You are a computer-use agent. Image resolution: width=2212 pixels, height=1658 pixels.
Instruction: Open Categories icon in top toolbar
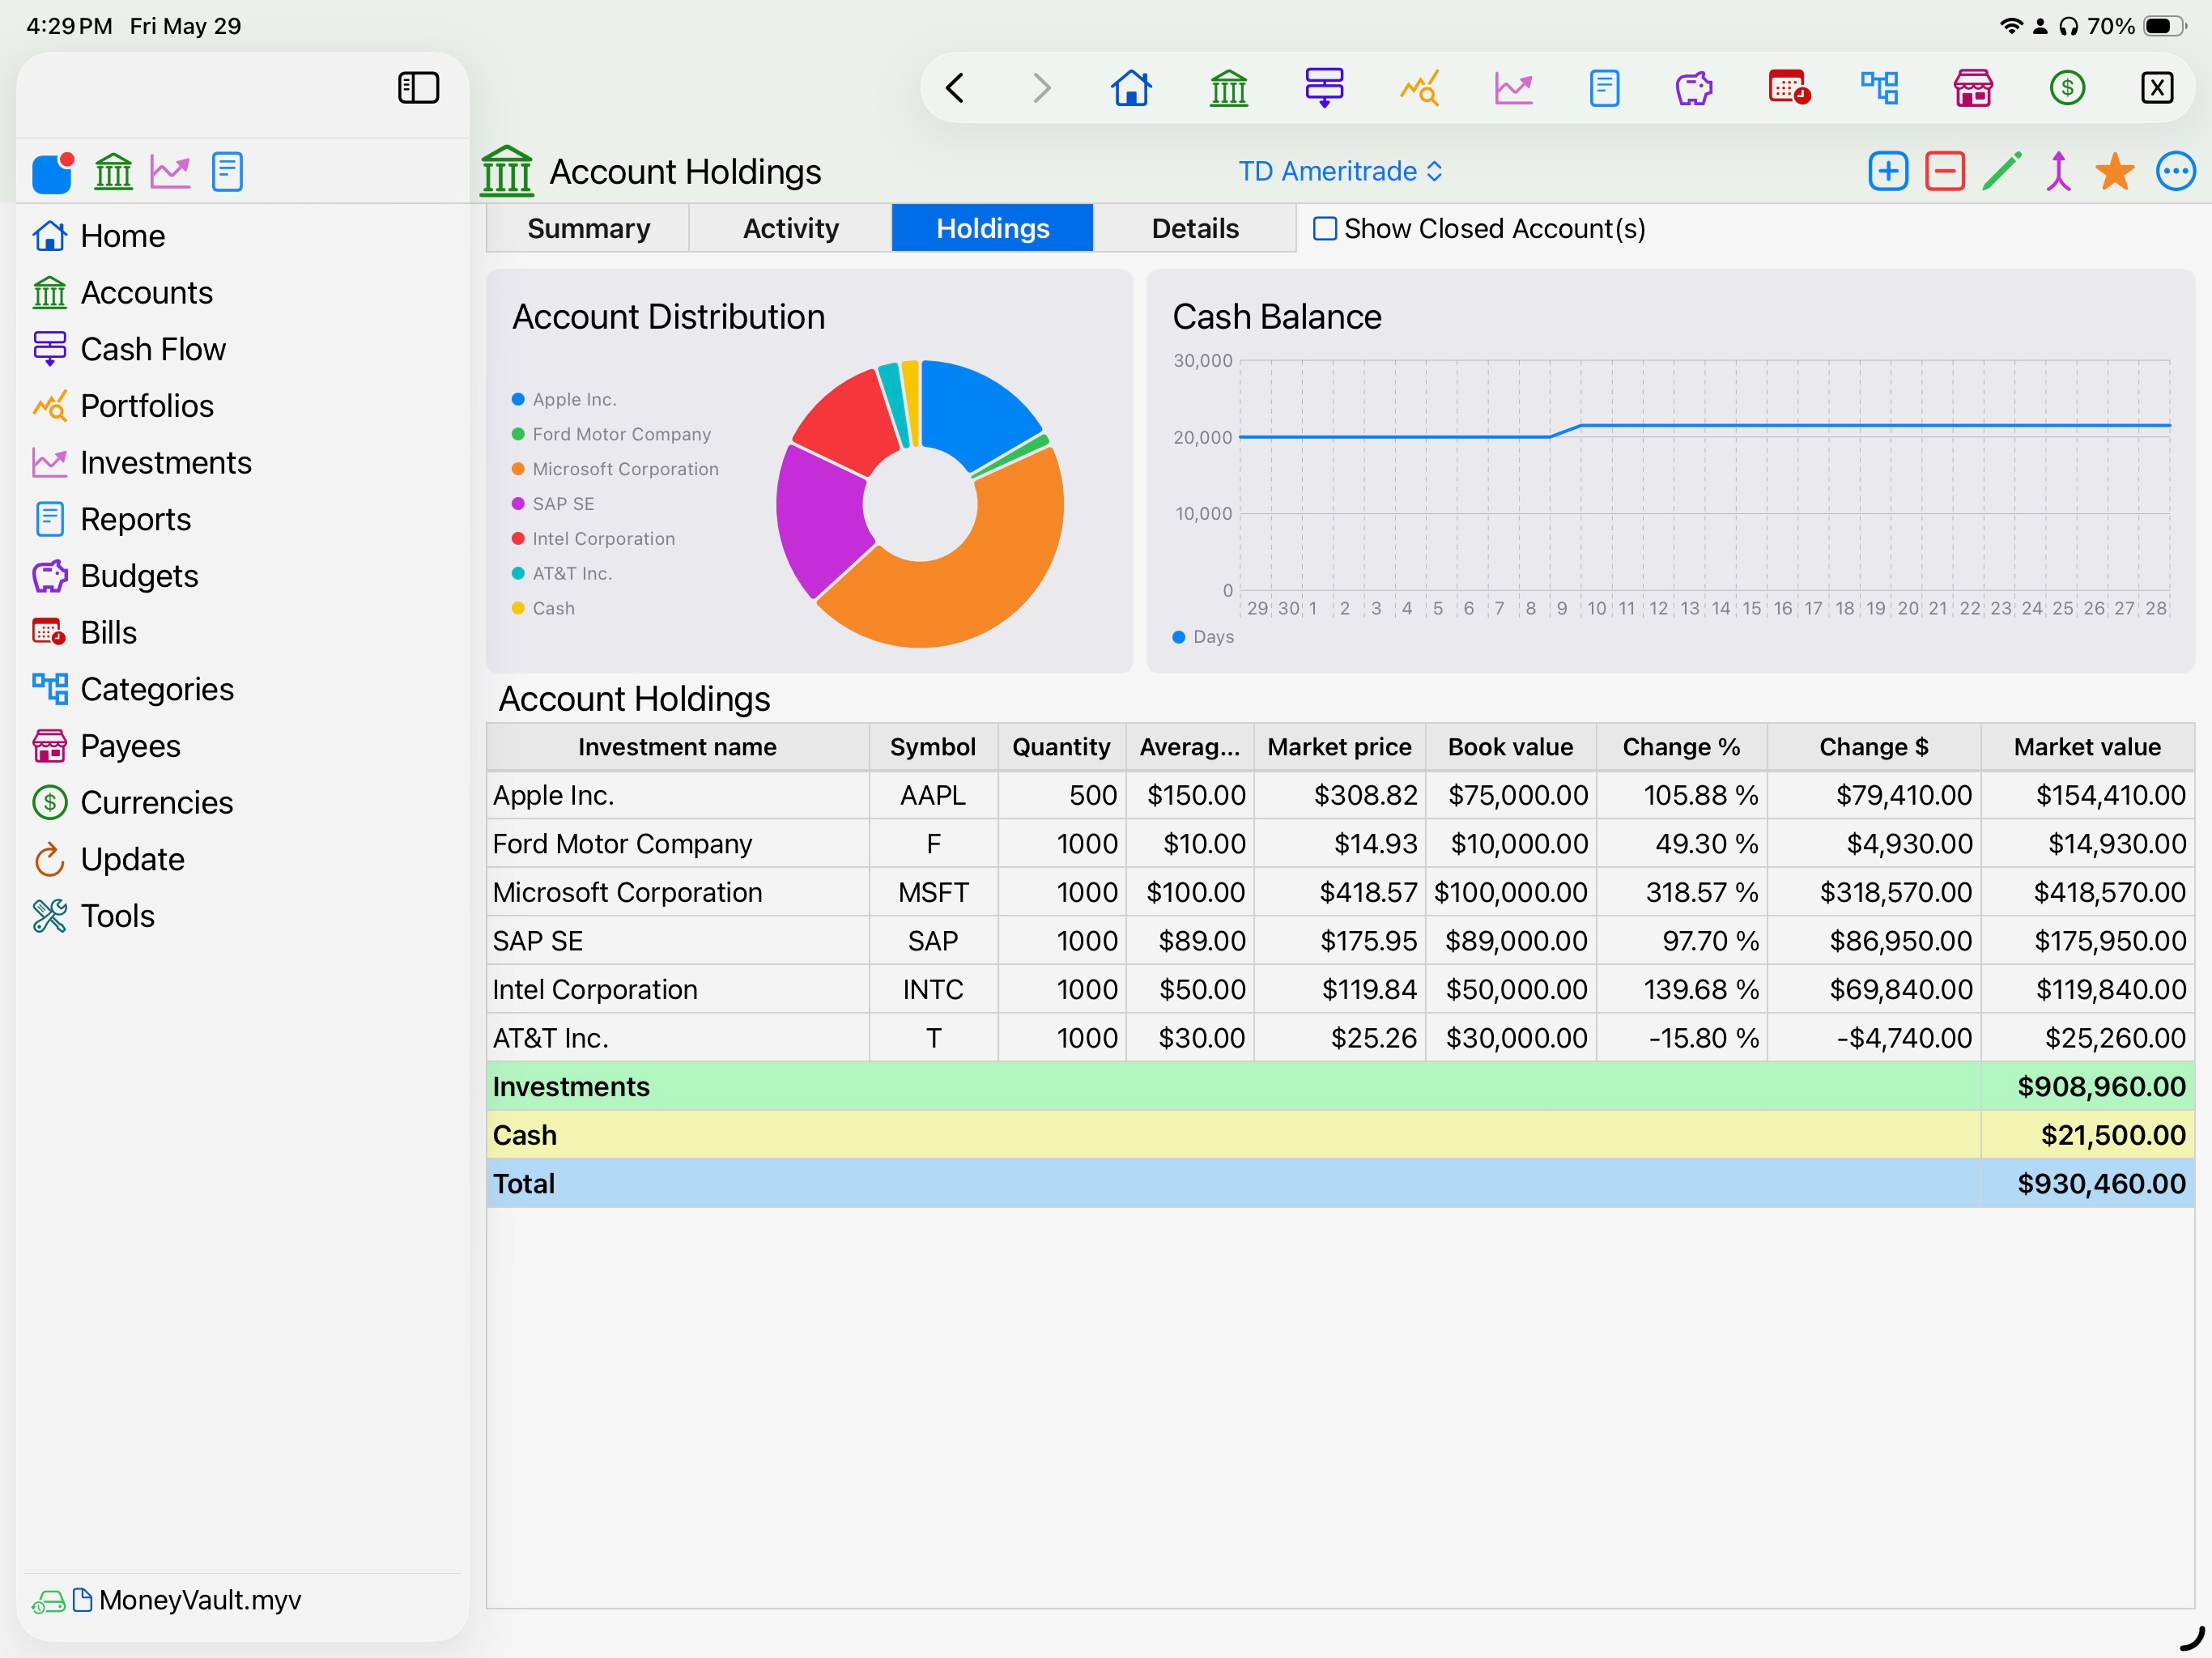click(1880, 88)
